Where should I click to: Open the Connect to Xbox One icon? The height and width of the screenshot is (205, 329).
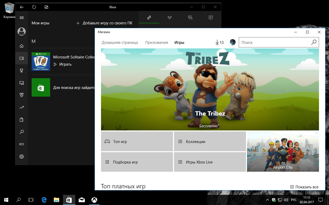[22, 144]
